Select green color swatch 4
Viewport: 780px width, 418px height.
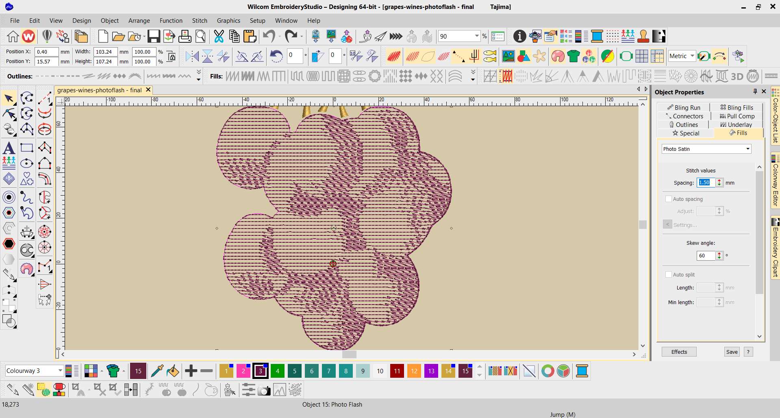click(x=278, y=371)
